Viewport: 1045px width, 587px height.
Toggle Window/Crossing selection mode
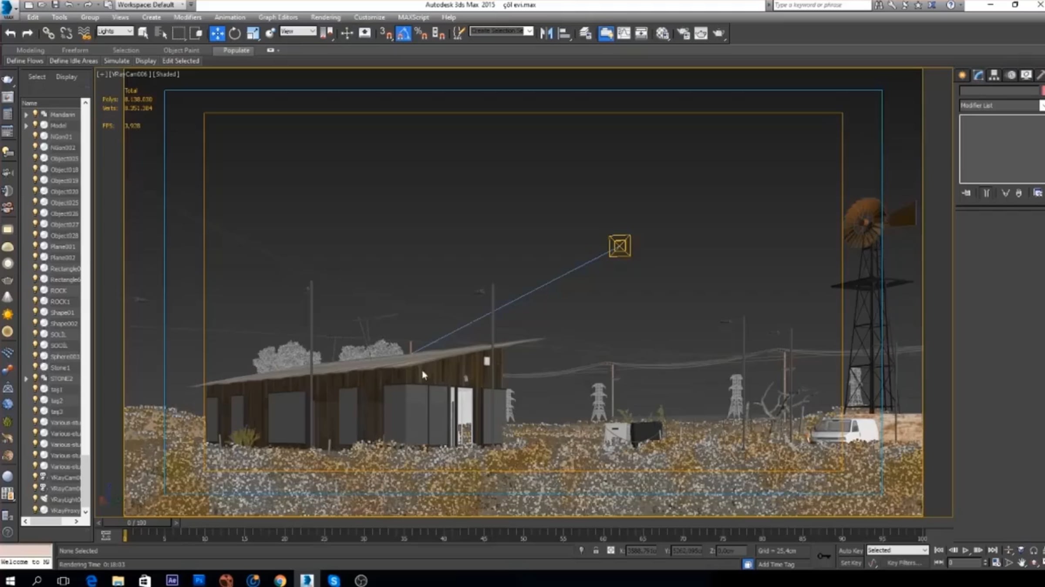pos(196,33)
